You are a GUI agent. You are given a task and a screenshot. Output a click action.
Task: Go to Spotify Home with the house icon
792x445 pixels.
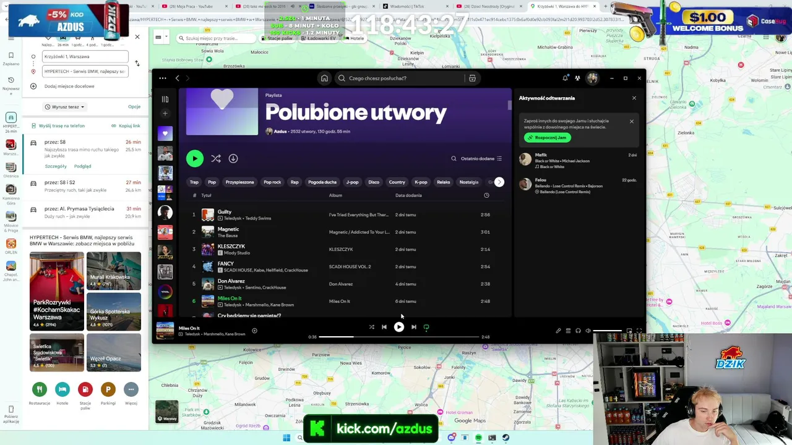pyautogui.click(x=324, y=78)
